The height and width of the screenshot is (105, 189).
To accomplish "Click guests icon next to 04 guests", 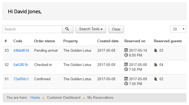I will (x=156, y=65).
